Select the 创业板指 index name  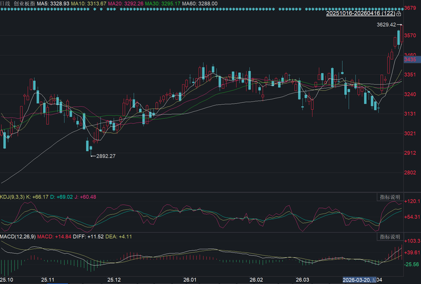coord(24,3)
